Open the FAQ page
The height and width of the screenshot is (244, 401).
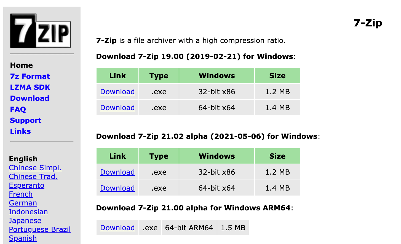[18, 109]
